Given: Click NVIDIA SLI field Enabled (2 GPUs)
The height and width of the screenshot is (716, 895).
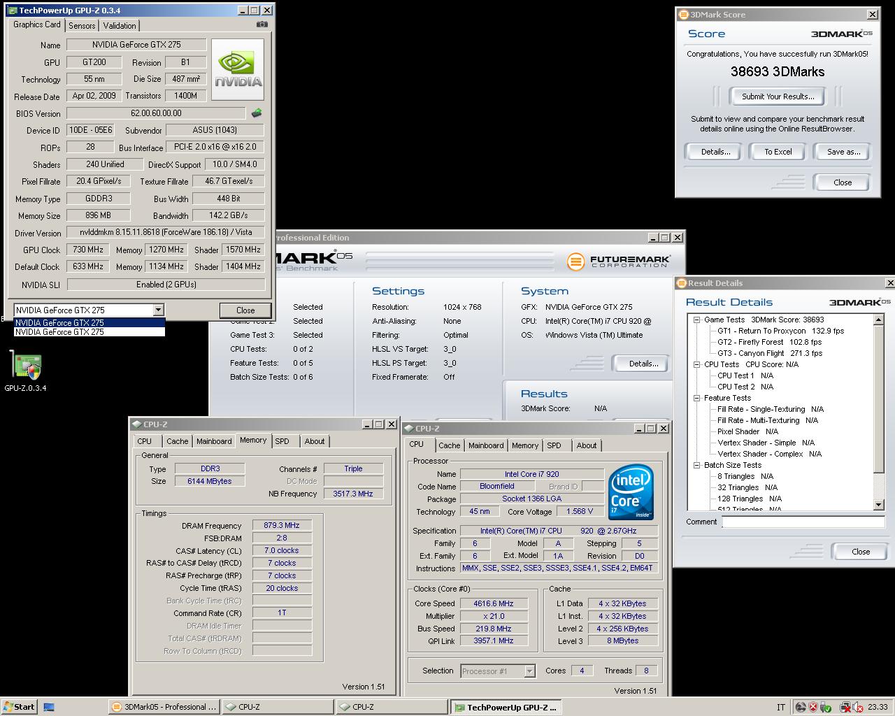Looking at the screenshot, I should tap(166, 285).
